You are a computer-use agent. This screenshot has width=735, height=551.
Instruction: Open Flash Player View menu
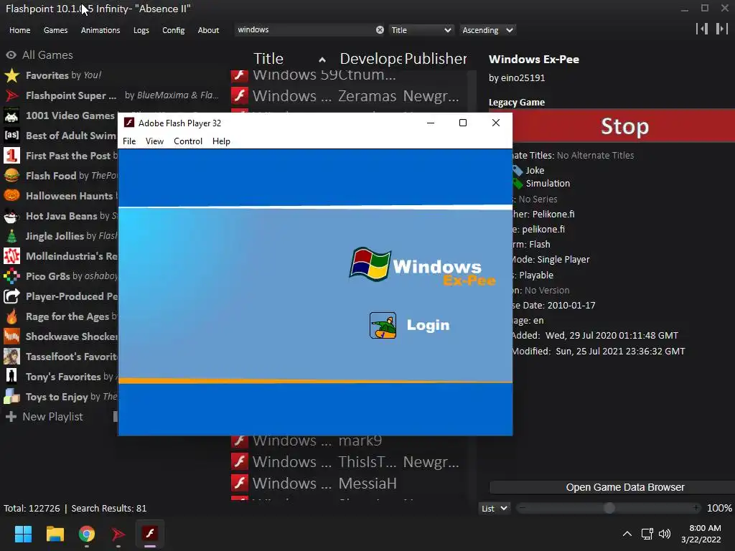pyautogui.click(x=154, y=141)
